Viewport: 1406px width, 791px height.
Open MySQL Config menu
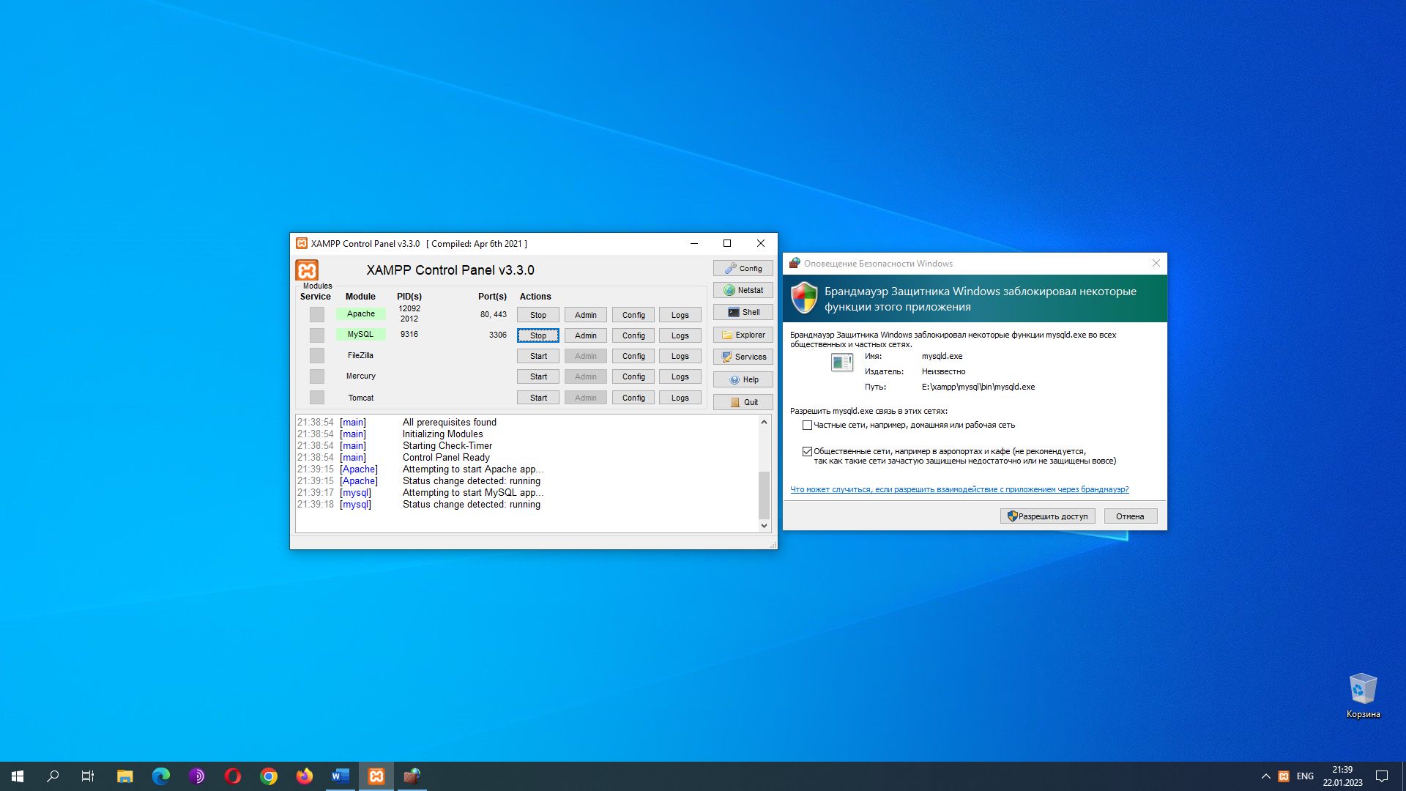click(x=633, y=335)
